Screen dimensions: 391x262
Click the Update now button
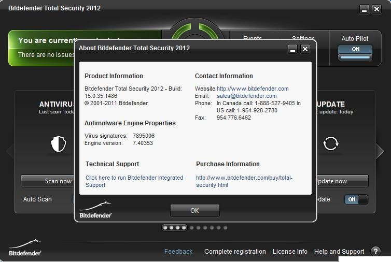click(x=342, y=181)
